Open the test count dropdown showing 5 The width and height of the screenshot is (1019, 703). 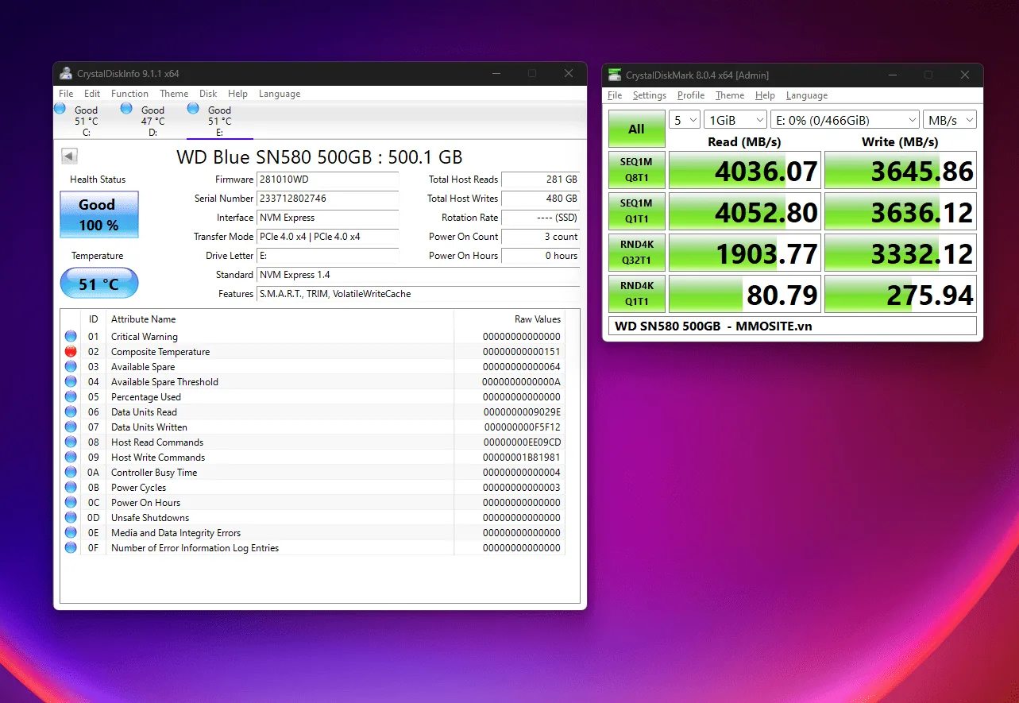(x=684, y=120)
